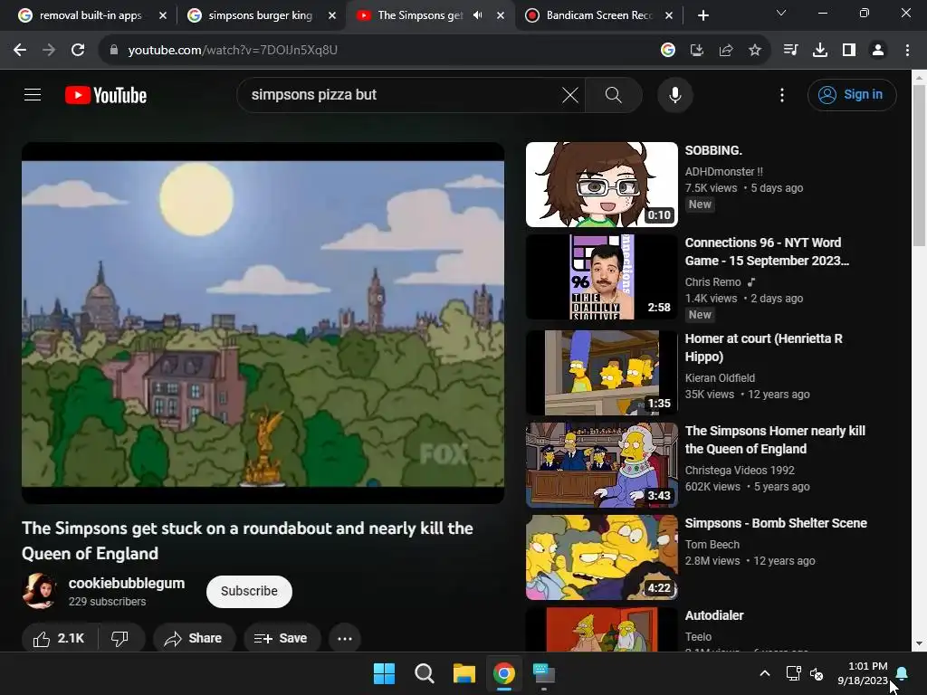Image resolution: width=927 pixels, height=695 pixels.
Task: Toggle Chrome side panel
Action: 849,50
